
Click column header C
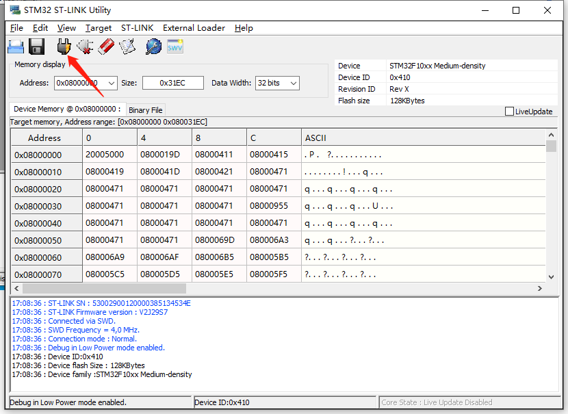click(x=274, y=138)
